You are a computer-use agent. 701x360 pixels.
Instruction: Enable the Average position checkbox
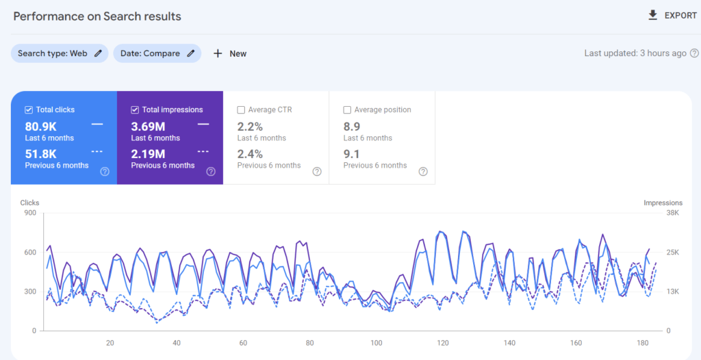click(x=347, y=110)
